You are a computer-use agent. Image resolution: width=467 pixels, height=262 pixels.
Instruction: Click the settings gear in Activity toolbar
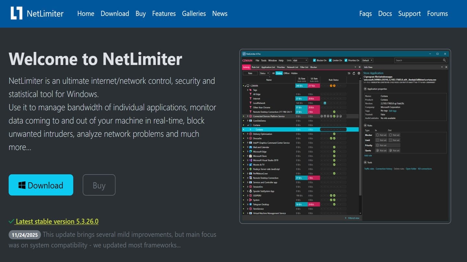click(359, 73)
